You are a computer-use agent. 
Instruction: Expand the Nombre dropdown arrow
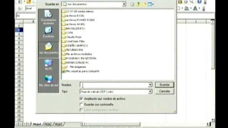150,85
